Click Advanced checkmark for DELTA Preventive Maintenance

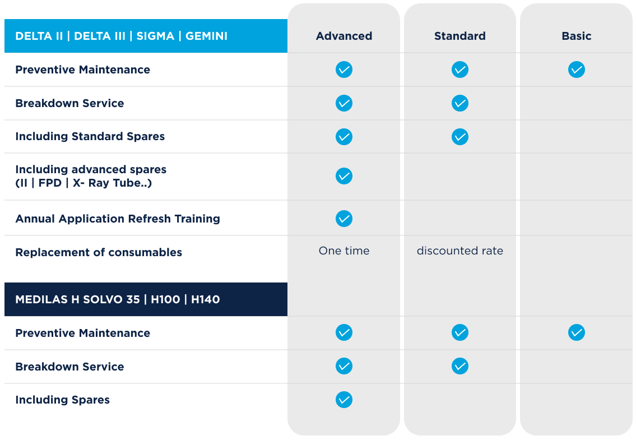click(x=344, y=70)
